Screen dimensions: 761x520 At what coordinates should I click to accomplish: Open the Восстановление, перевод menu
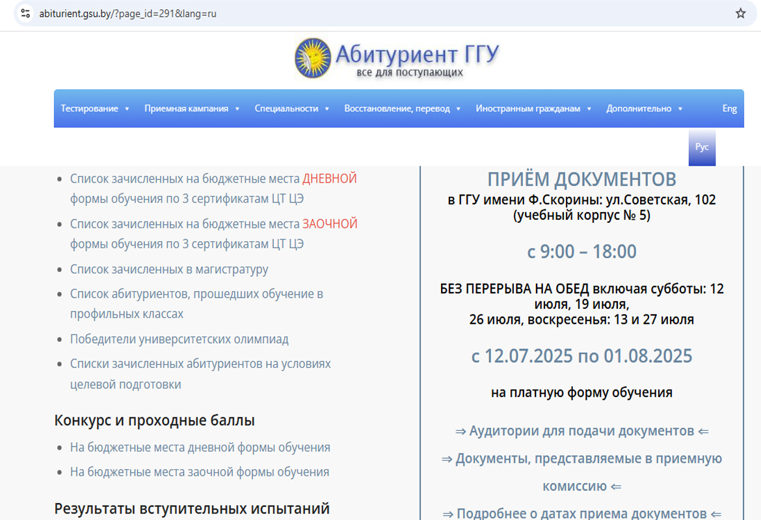402,109
